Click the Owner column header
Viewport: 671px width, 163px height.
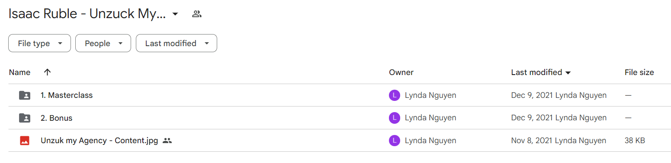[401, 72]
